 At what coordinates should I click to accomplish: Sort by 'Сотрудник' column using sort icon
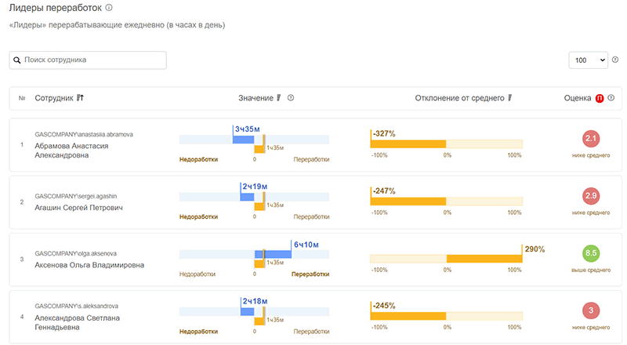click(x=80, y=98)
